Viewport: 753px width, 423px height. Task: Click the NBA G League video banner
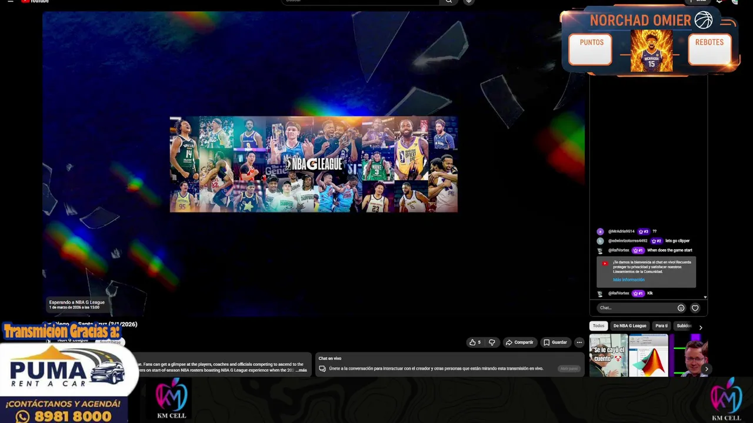pos(314,164)
